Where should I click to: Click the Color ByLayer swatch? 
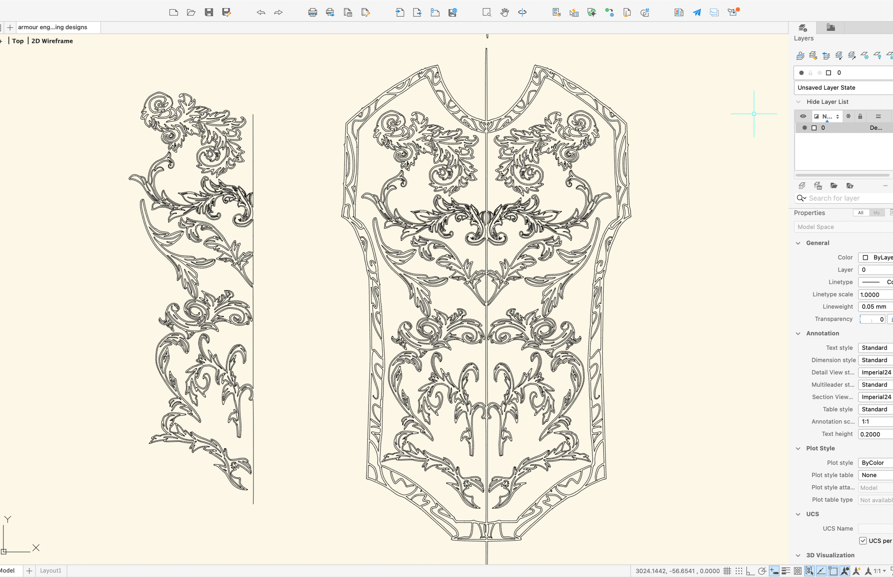(865, 257)
